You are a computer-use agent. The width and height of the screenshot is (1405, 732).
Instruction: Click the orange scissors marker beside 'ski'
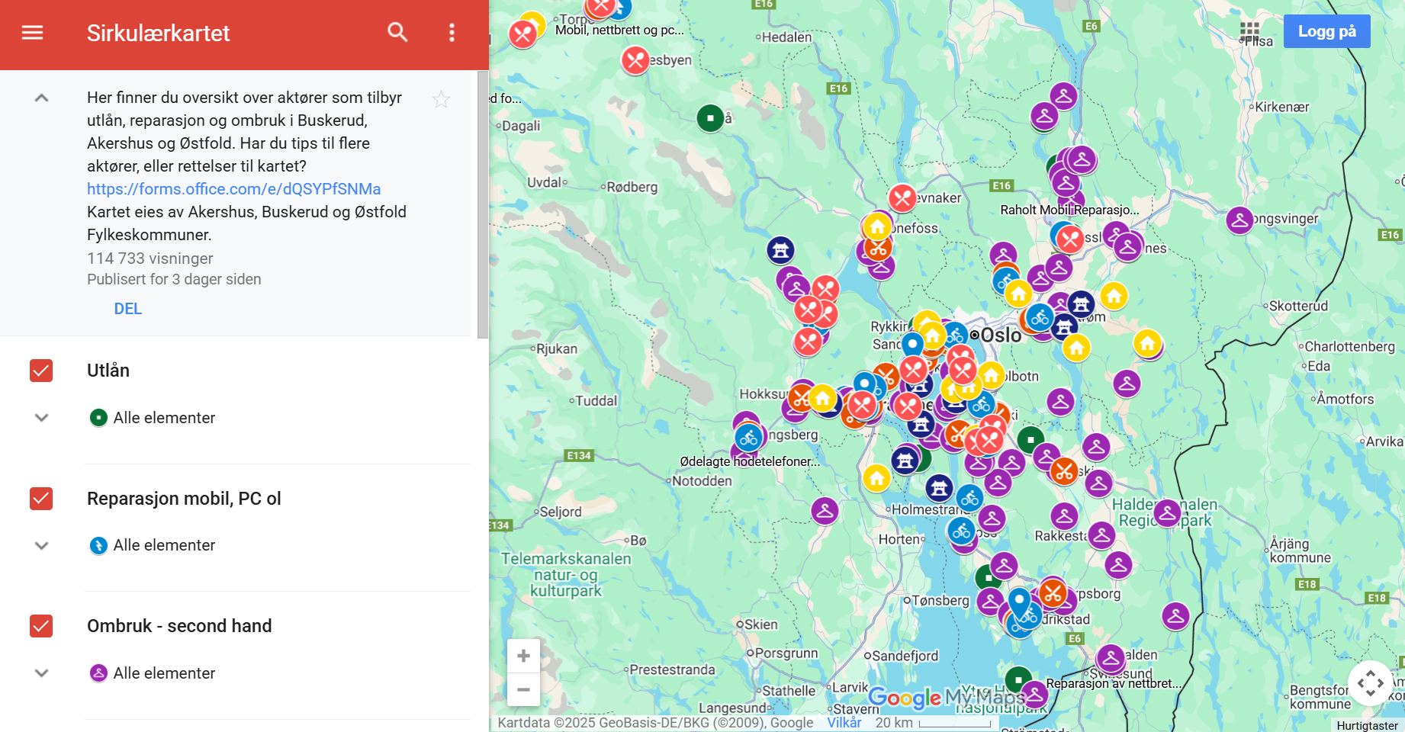point(1063,472)
